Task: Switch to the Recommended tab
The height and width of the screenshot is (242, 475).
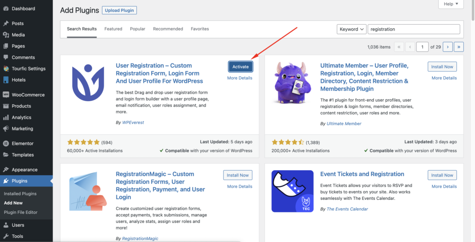Action: click(168, 29)
